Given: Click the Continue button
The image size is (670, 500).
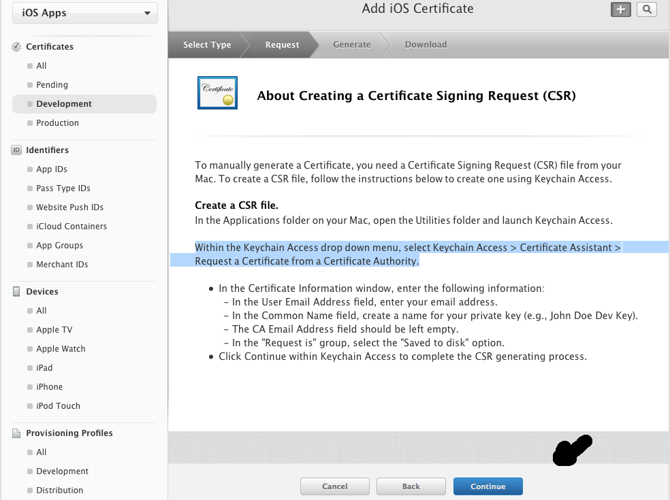Looking at the screenshot, I should coord(488,486).
